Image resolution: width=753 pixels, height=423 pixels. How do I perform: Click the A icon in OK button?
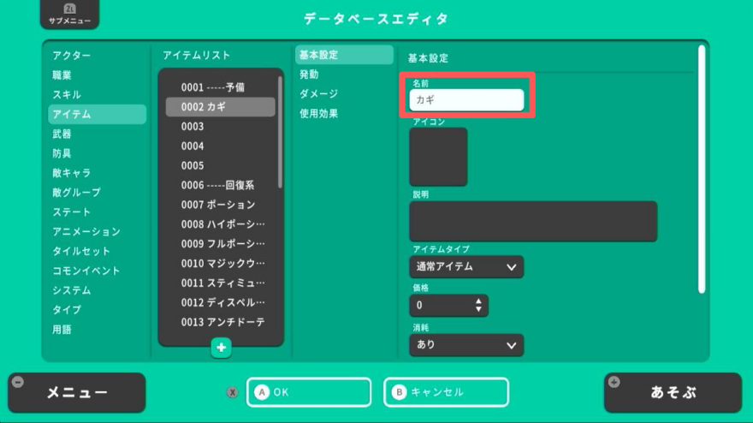click(262, 392)
